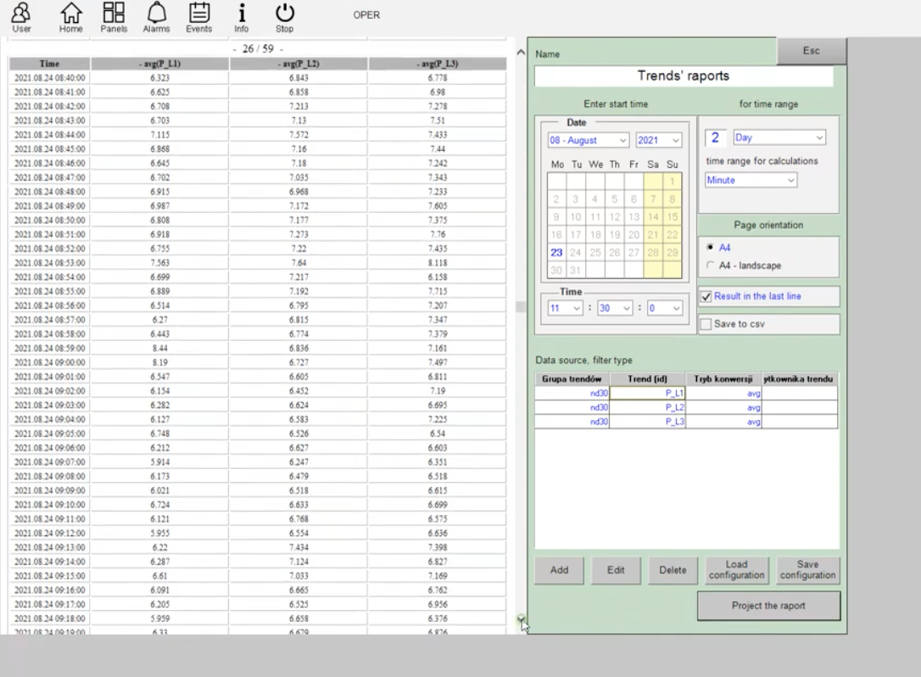Select day 24 in the calendar
Screen dimensions: 921x677
point(576,253)
